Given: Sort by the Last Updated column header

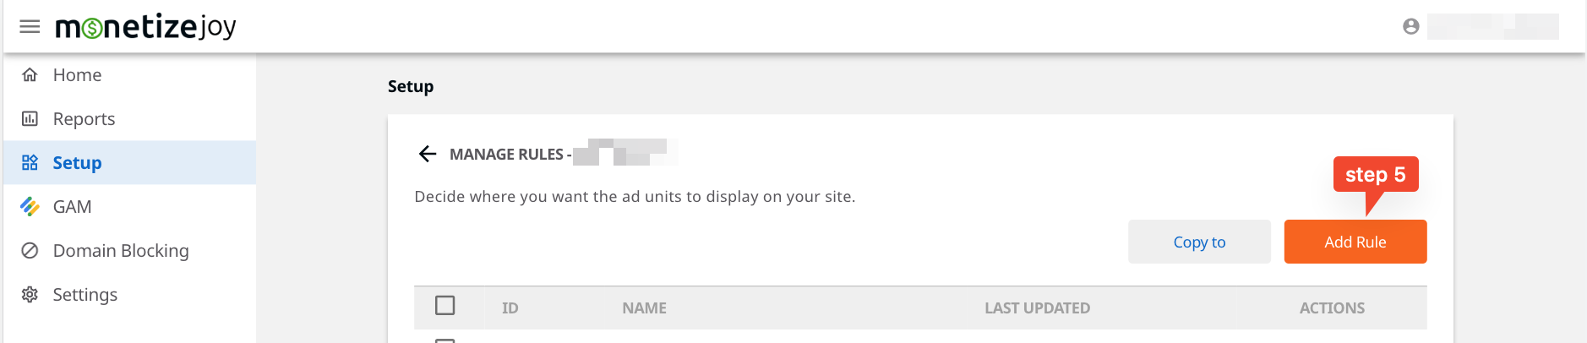Looking at the screenshot, I should pos(1037,308).
